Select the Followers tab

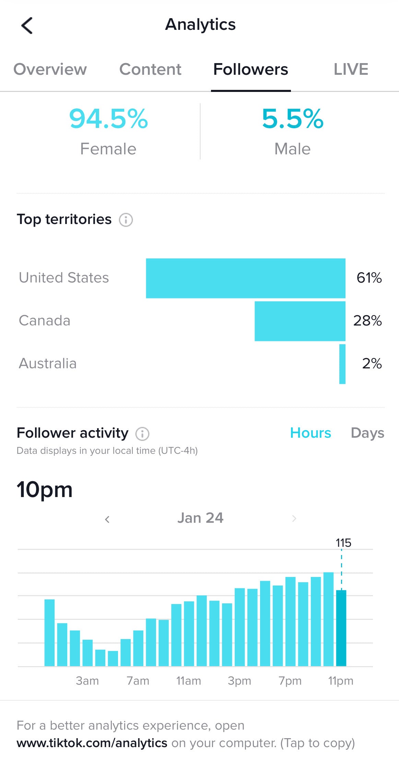coord(251,69)
